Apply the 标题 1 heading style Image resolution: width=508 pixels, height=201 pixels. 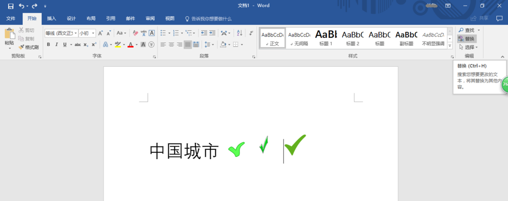pos(326,38)
